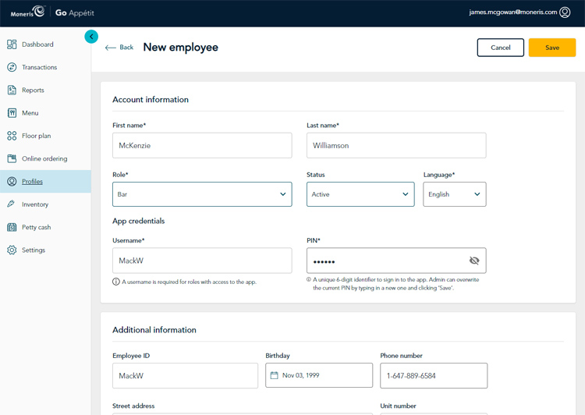Collapse the sidebar with teal chevron
Screen dimensions: 585x415
point(91,37)
